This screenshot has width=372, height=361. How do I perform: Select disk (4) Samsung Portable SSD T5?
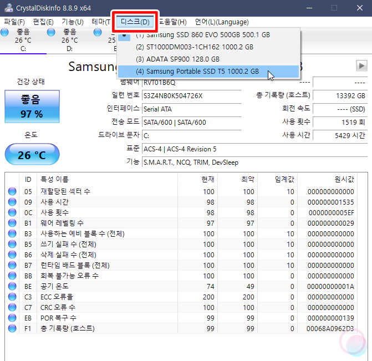208,72
